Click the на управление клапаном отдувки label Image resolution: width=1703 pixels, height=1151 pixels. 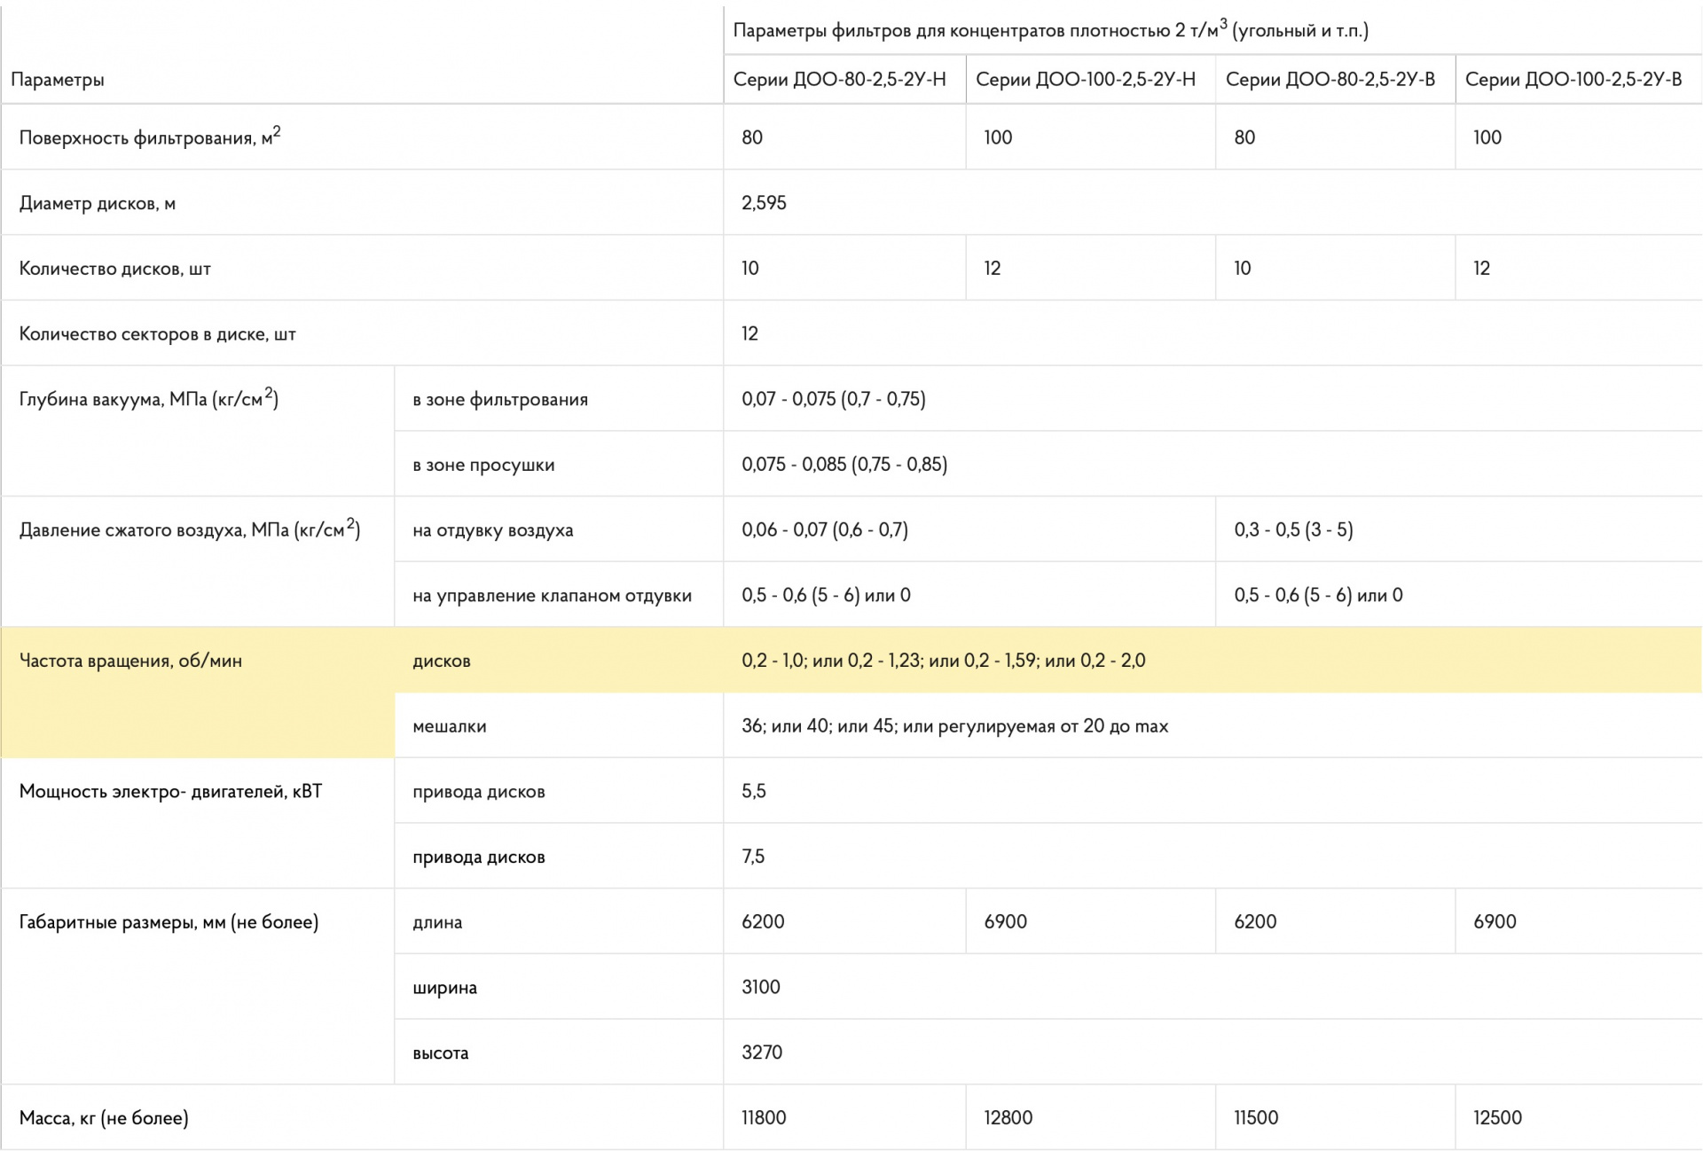[x=551, y=596]
